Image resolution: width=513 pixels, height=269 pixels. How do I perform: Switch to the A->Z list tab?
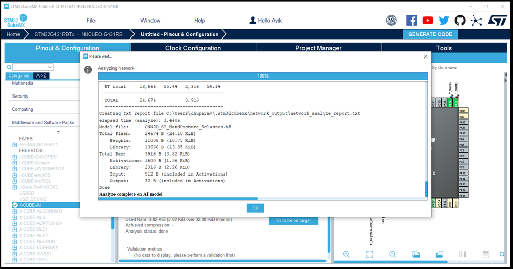[x=41, y=75]
